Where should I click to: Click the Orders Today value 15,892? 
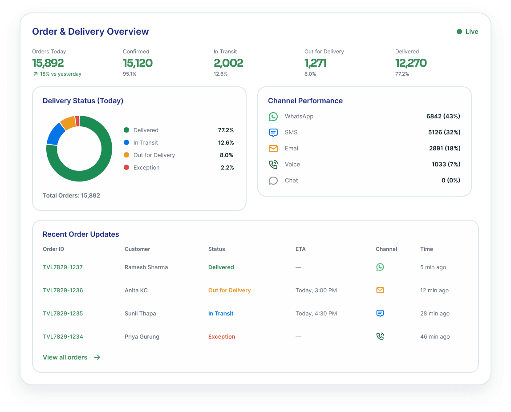[x=48, y=63]
